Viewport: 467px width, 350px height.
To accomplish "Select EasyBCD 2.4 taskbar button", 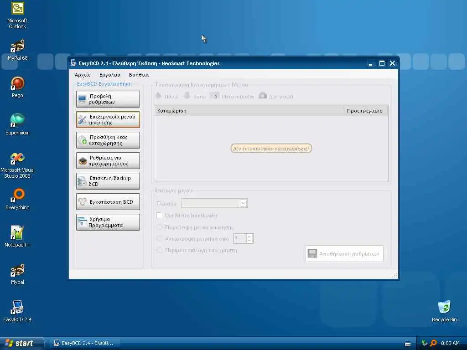I will click(85, 343).
